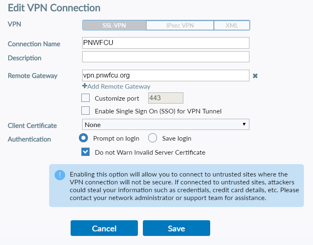The image size is (313, 245).
Task: Focus the Connection Name field
Action: click(x=166, y=43)
